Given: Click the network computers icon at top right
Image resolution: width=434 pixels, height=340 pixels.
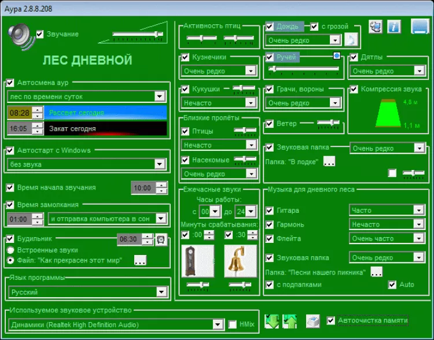Looking at the screenshot, I should (x=376, y=27).
